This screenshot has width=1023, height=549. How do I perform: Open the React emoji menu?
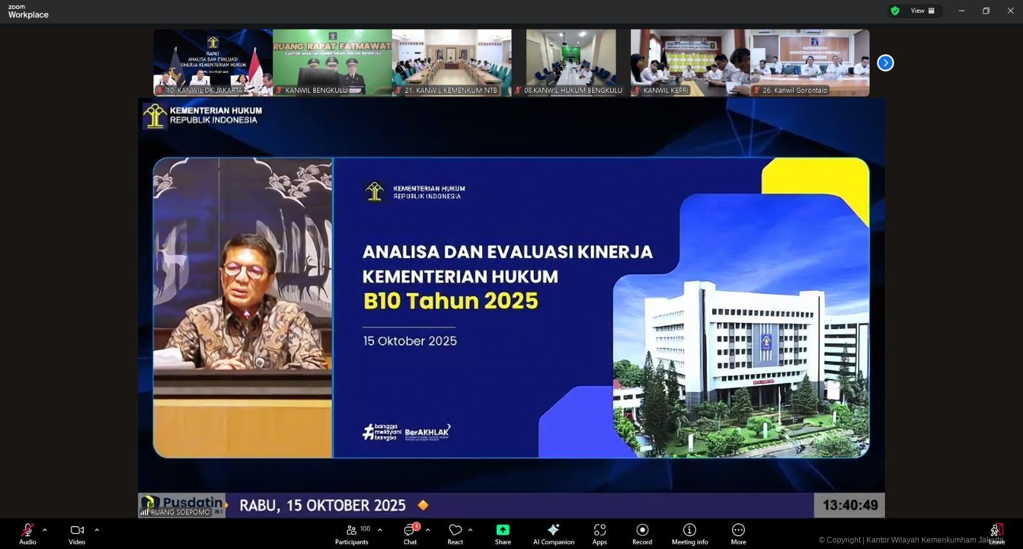455,534
